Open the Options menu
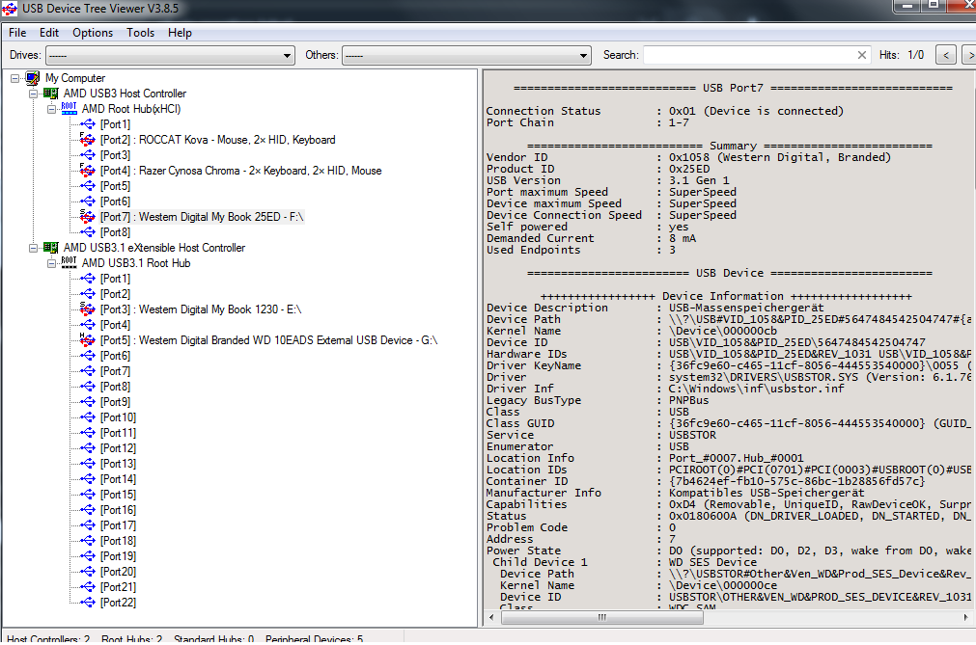Viewport: 976px width, 645px height. coord(93,33)
